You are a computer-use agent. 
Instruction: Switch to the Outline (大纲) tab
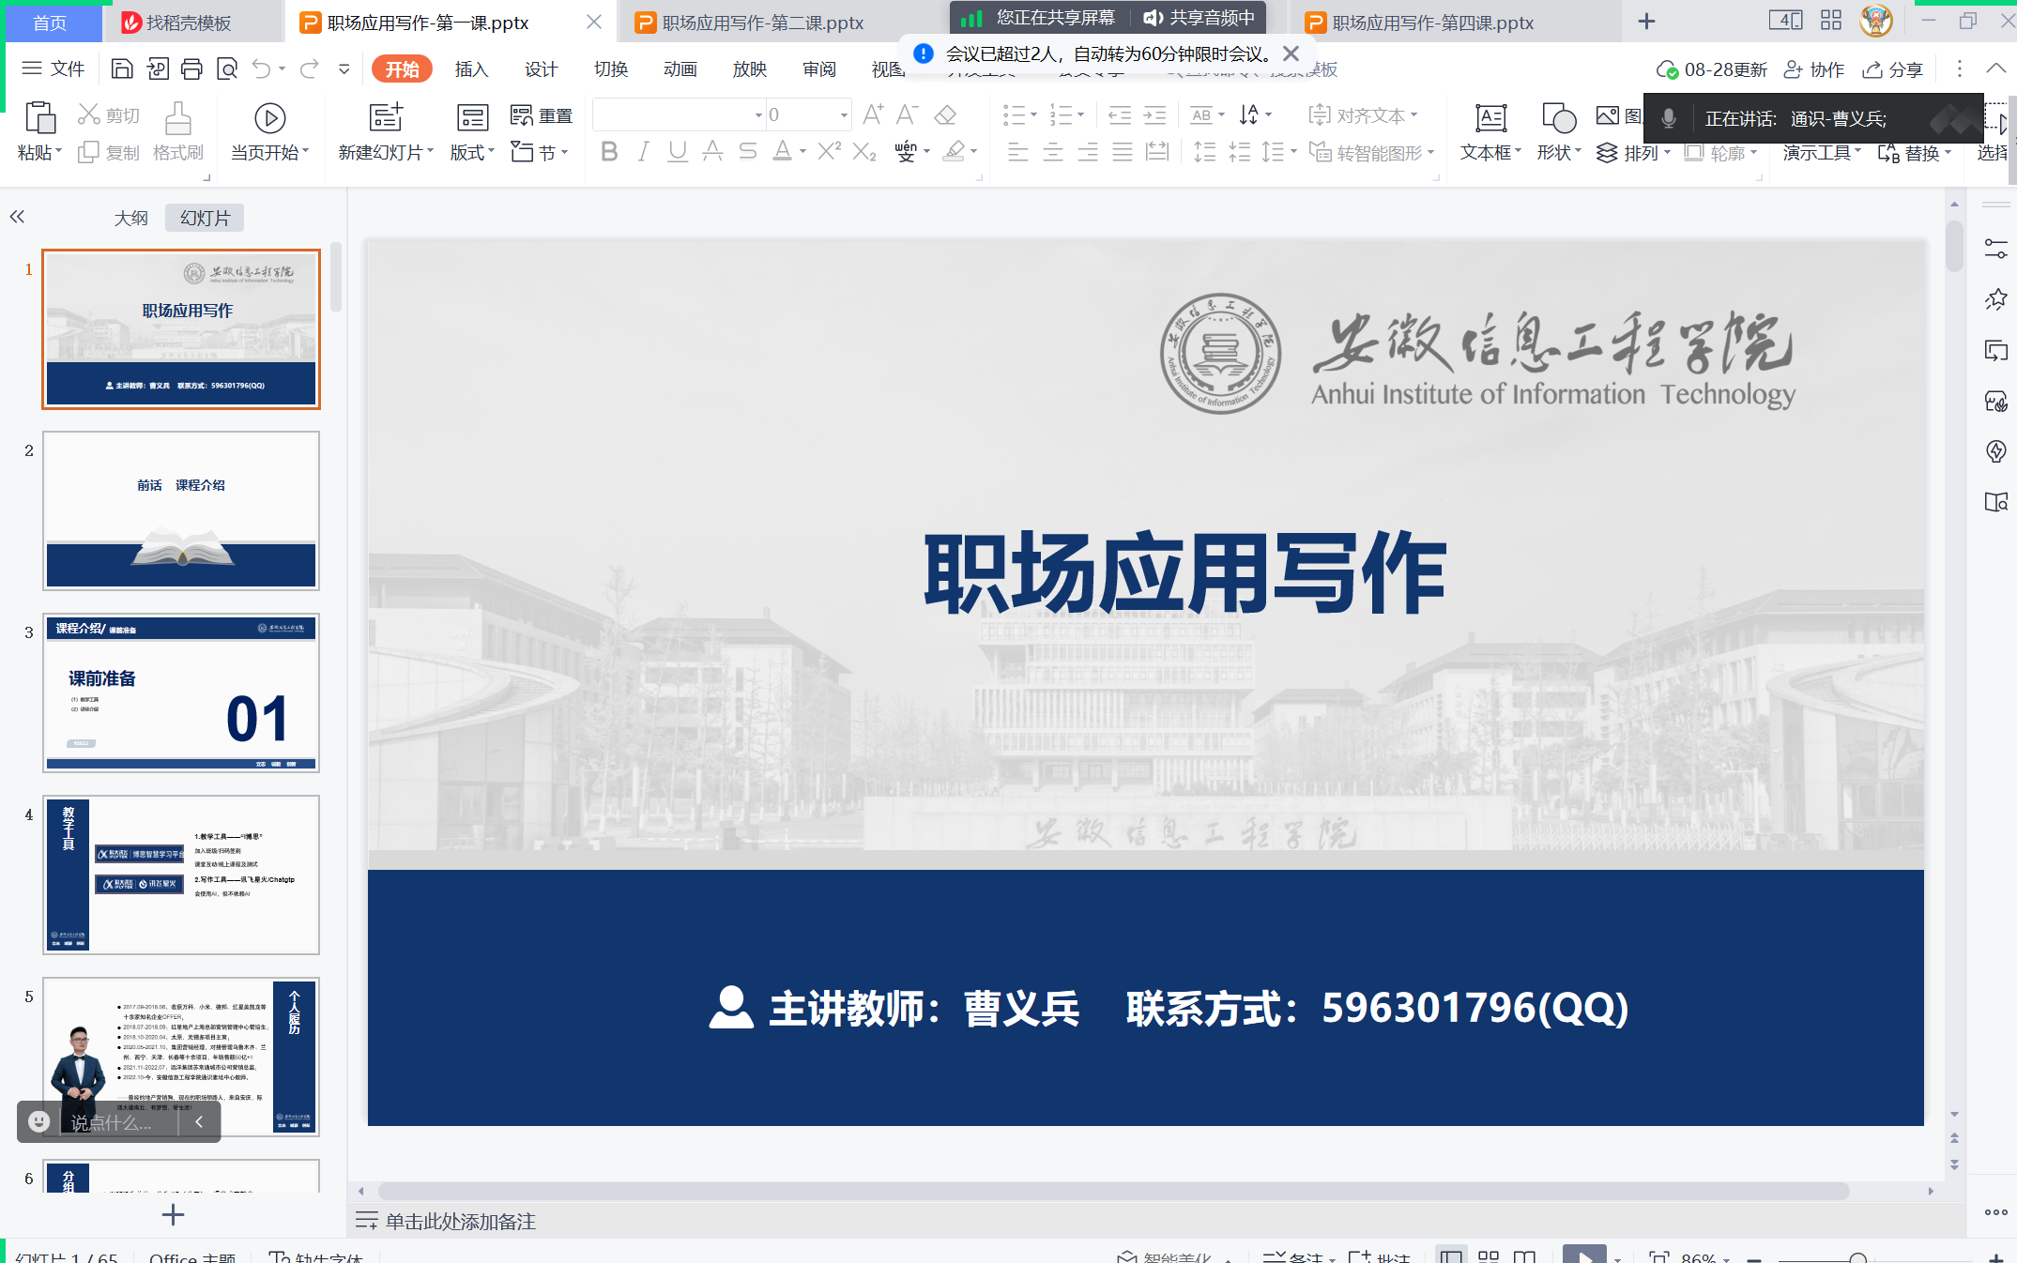[x=130, y=218]
